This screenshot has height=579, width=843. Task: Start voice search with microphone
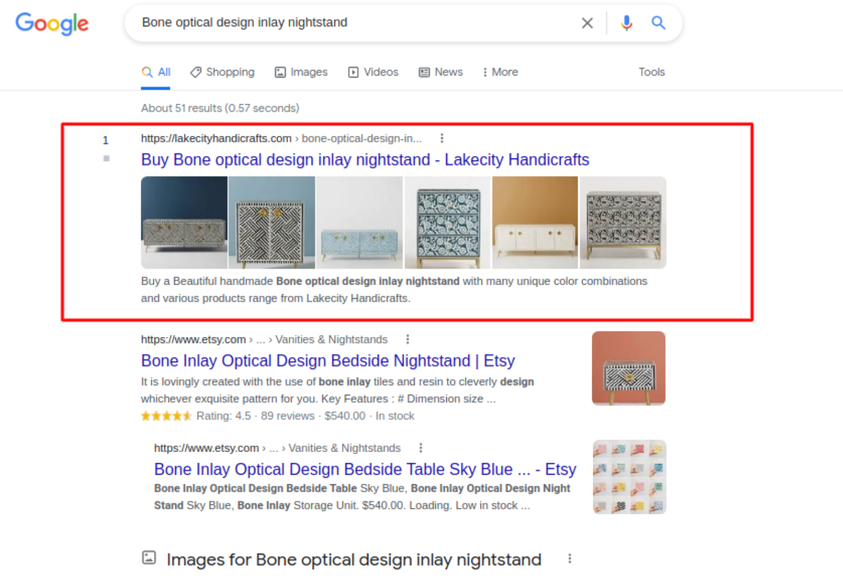pyautogui.click(x=626, y=23)
